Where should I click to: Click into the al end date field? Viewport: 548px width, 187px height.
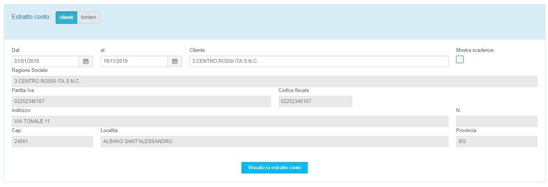click(134, 61)
